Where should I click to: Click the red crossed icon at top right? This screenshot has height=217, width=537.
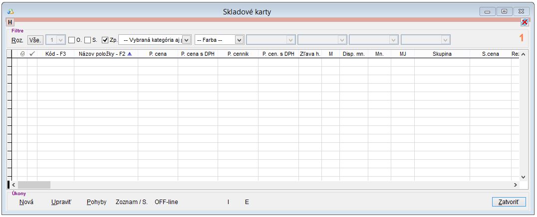[524, 22]
